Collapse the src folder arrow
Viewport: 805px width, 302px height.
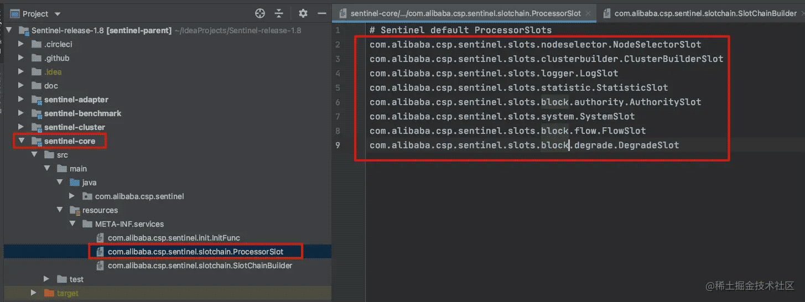[x=34, y=155]
